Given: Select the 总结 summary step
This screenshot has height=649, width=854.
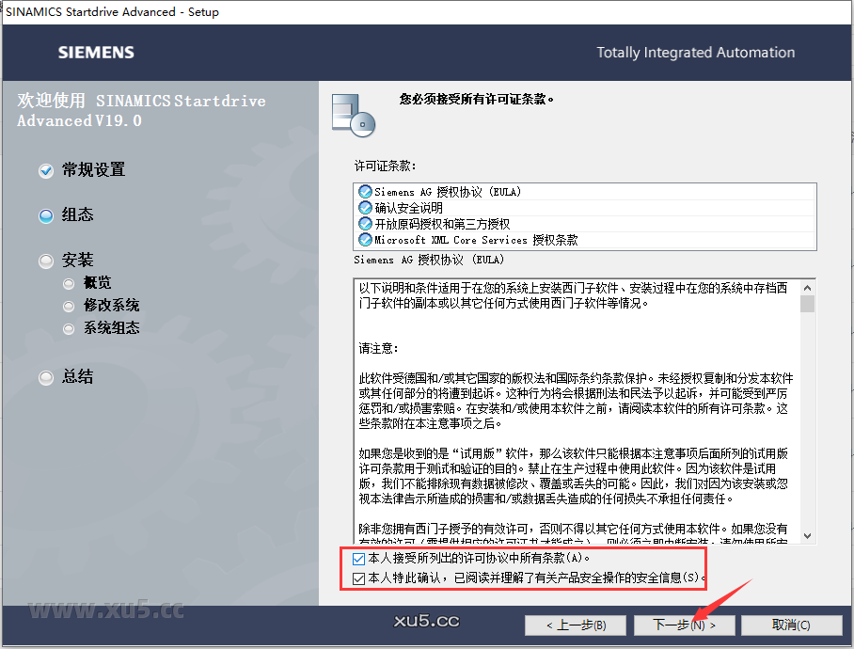Looking at the screenshot, I should coord(45,377).
